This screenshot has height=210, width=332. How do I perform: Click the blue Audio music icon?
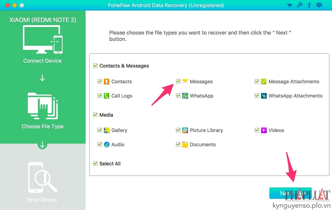click(x=107, y=144)
